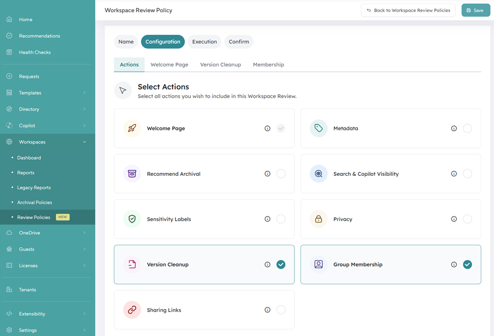Open info icon for Version Cleanup
Screen dimensions: 494x336
[268, 265]
